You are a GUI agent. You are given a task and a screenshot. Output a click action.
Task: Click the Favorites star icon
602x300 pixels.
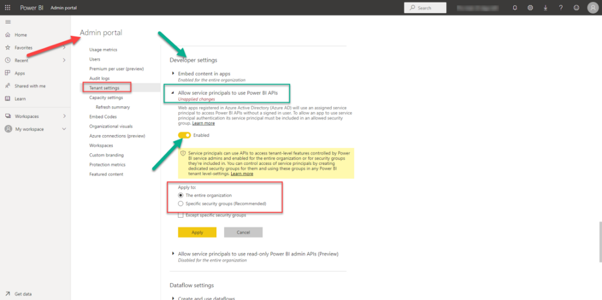(8, 48)
